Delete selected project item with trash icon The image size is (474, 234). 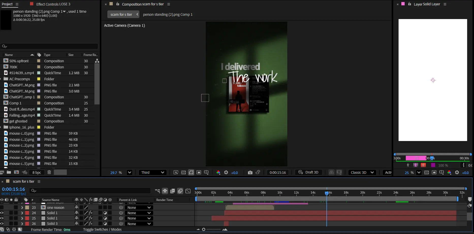click(x=49, y=172)
